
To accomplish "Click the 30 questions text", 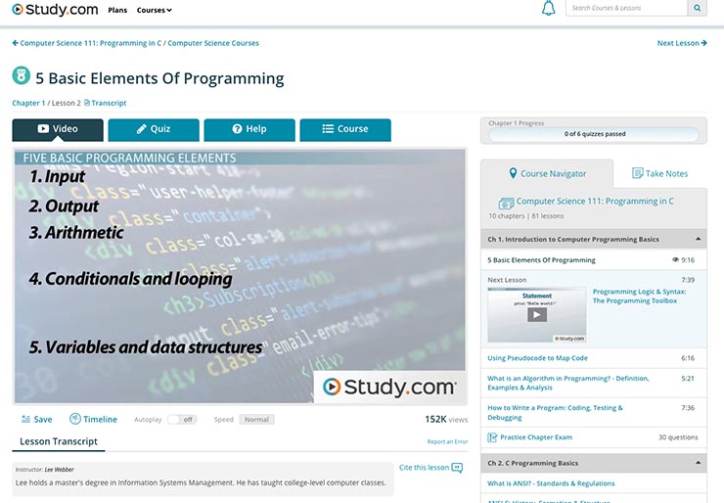I will coord(678,437).
